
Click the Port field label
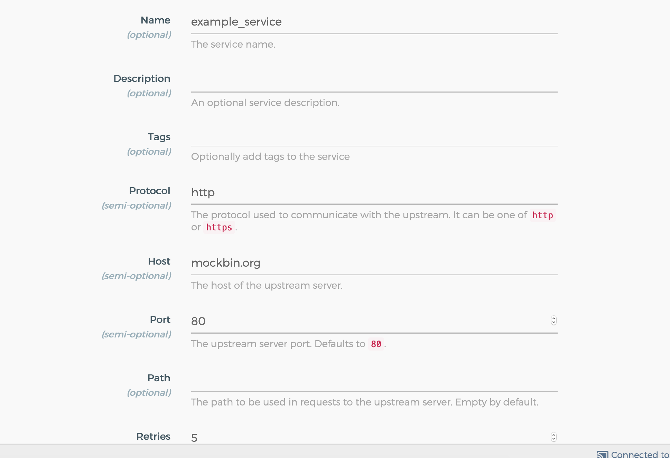(160, 320)
